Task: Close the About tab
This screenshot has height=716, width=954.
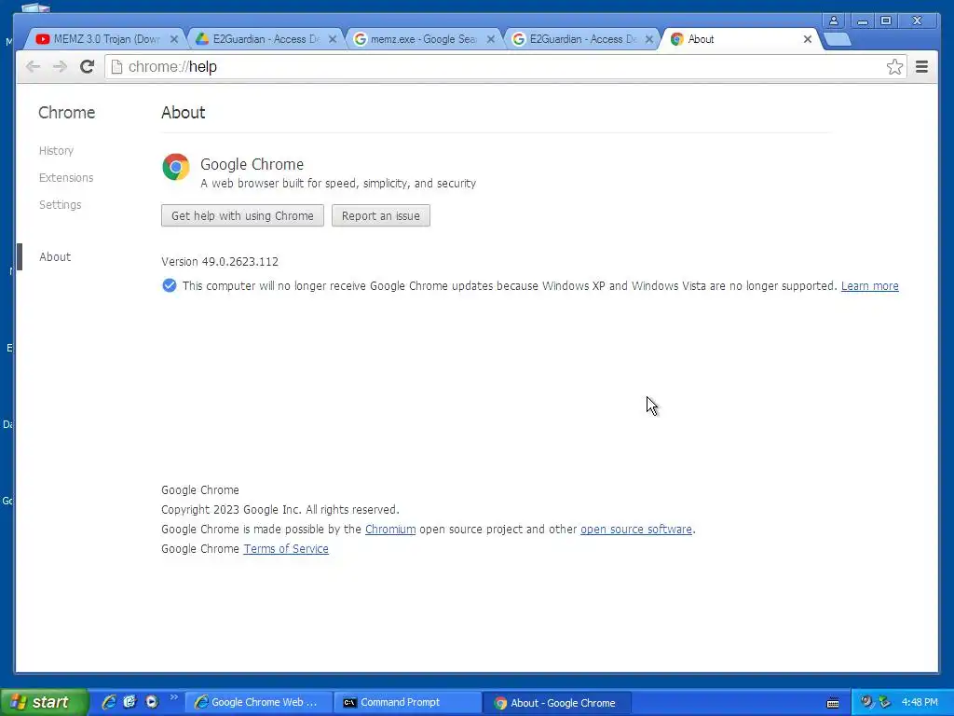Action: (x=808, y=39)
